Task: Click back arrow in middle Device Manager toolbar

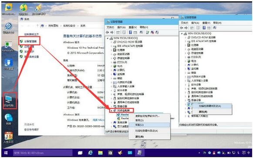Action: pos(107,32)
